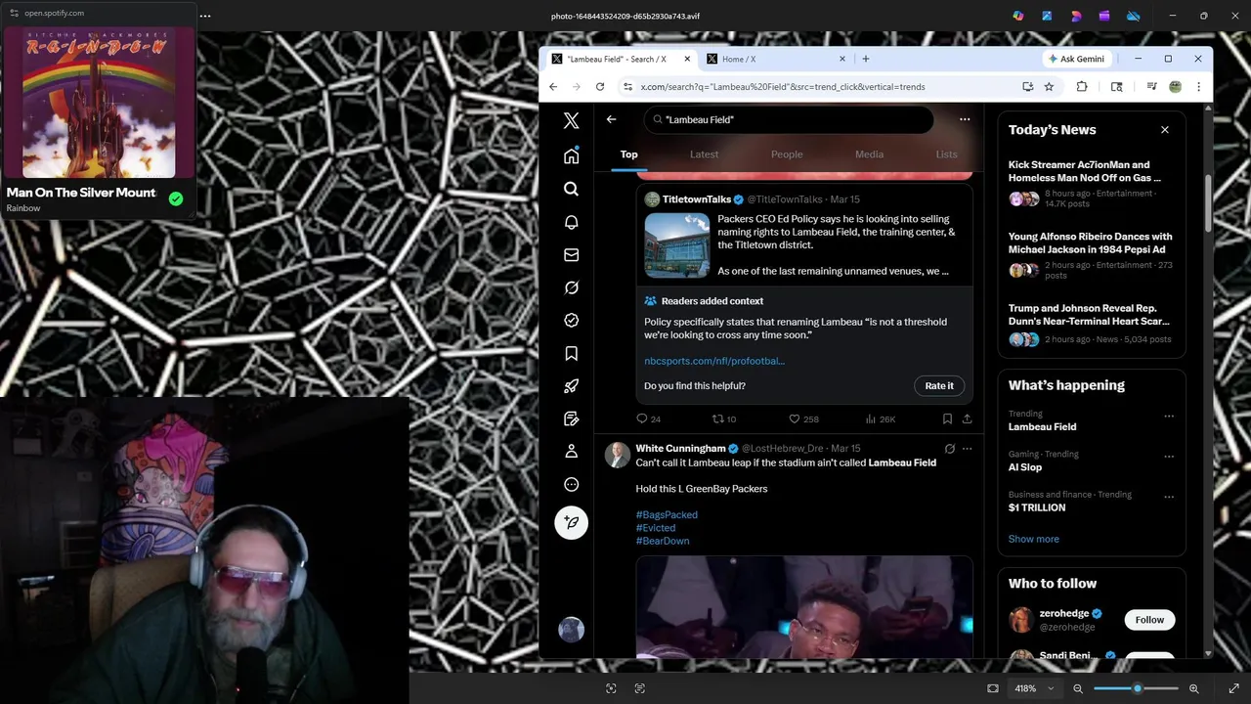Reload the X search page

point(600,87)
